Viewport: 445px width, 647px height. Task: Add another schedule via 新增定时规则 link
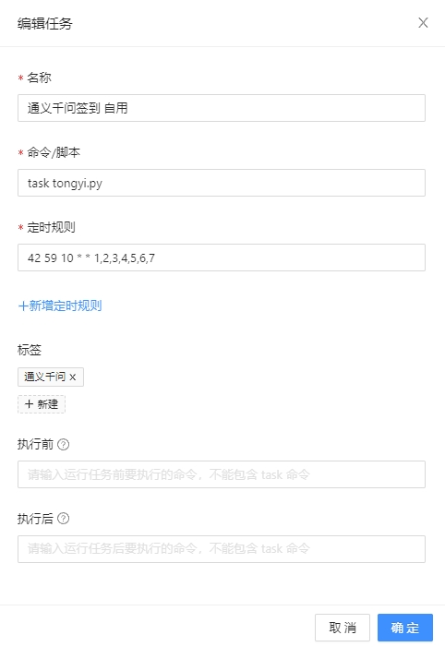click(x=60, y=306)
